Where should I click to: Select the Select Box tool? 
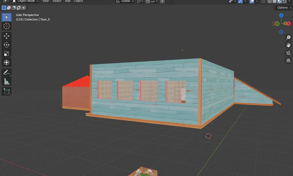coord(7,17)
